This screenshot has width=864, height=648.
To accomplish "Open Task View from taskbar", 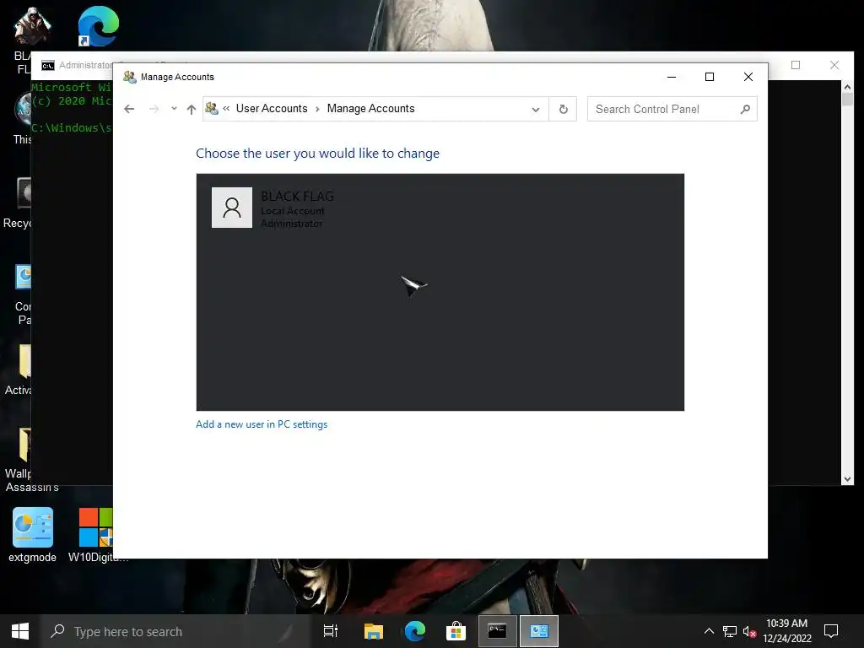I will (x=331, y=631).
